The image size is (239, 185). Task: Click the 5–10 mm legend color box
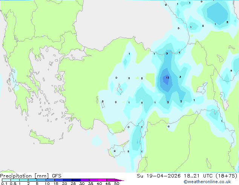(41, 180)
